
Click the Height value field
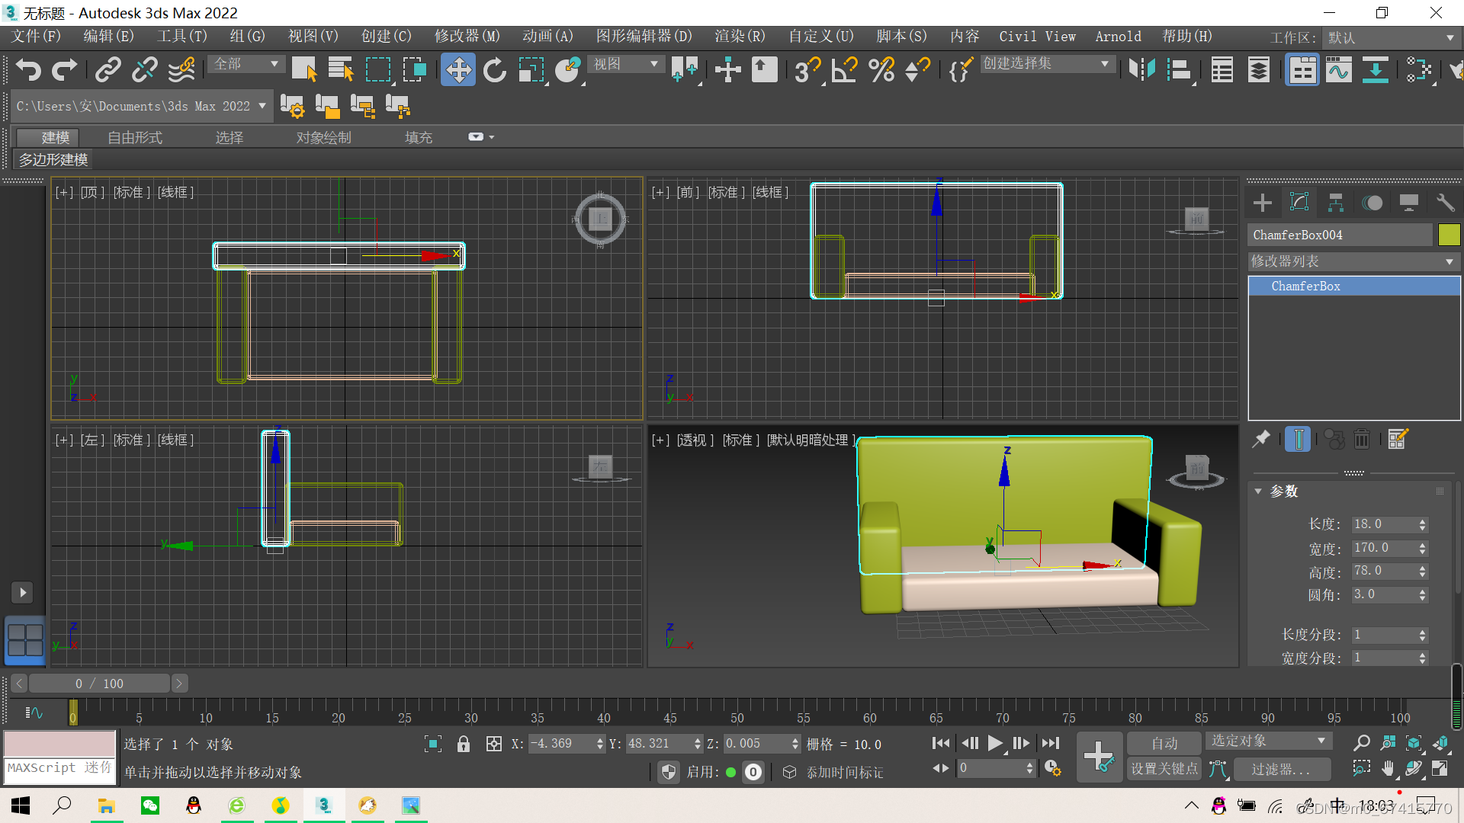[x=1383, y=571]
